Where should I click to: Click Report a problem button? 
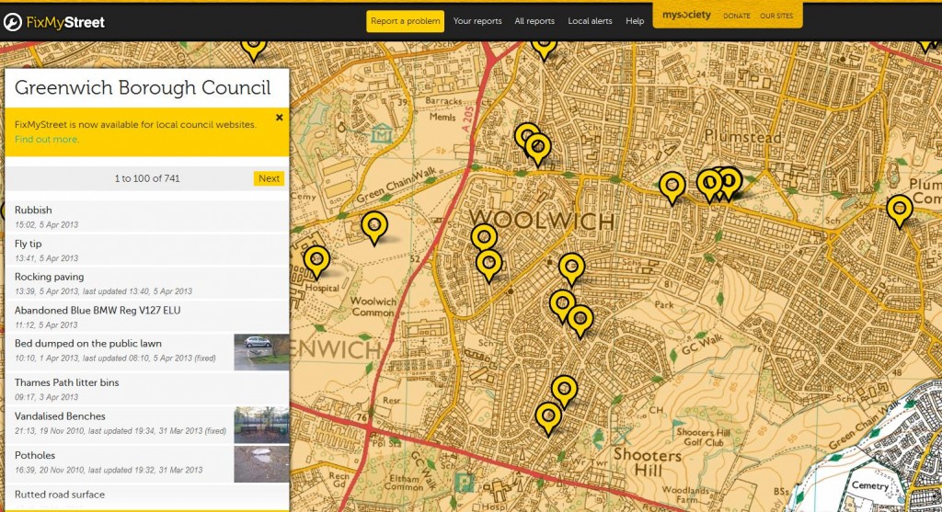(x=406, y=21)
